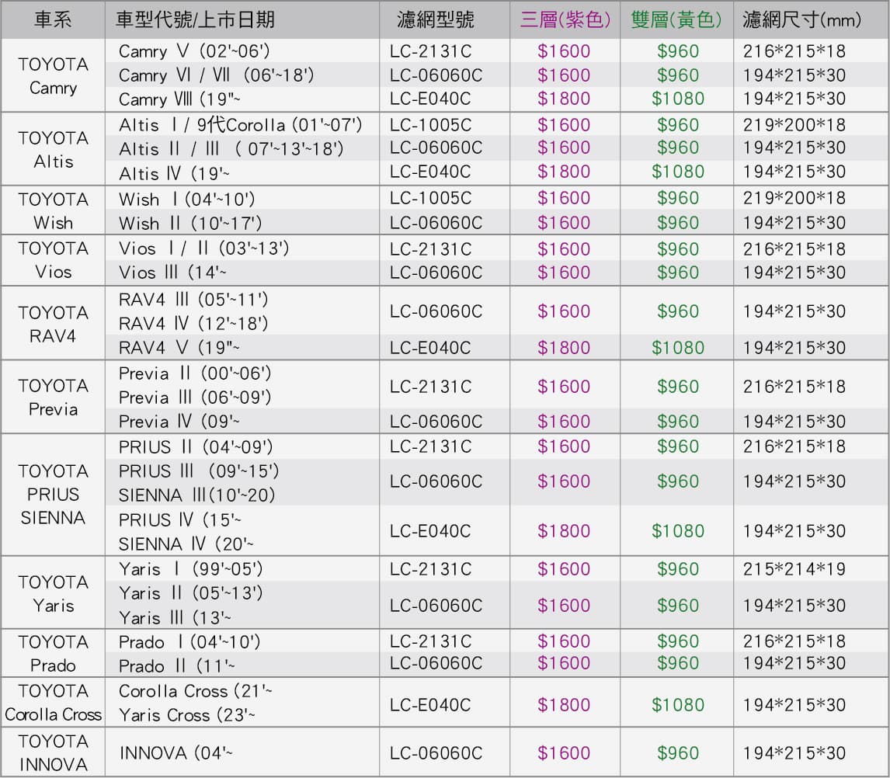The height and width of the screenshot is (778, 890).
Task: Click LC-E040C in the RAV4 V row
Action: point(431,347)
